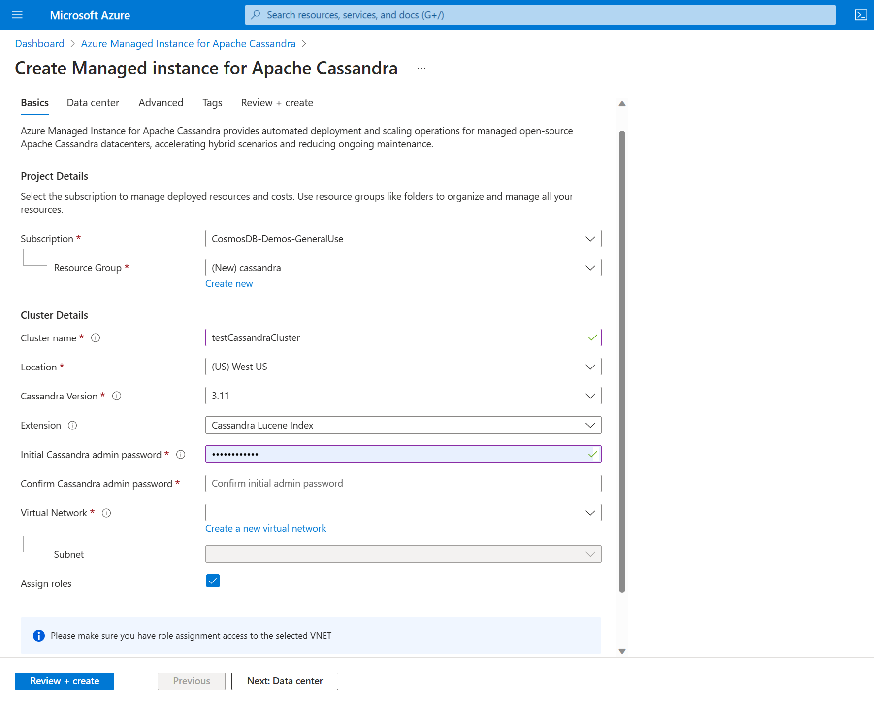The height and width of the screenshot is (704, 874).
Task: Show info for Initial Cassandra admin password
Action: point(181,455)
